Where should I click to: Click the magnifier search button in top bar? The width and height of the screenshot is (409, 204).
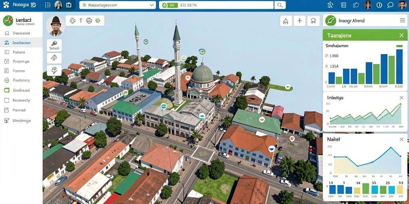pos(280,5)
